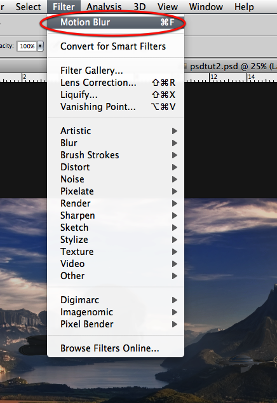
Task: Expand the Noise filter submenu
Action: (x=116, y=179)
